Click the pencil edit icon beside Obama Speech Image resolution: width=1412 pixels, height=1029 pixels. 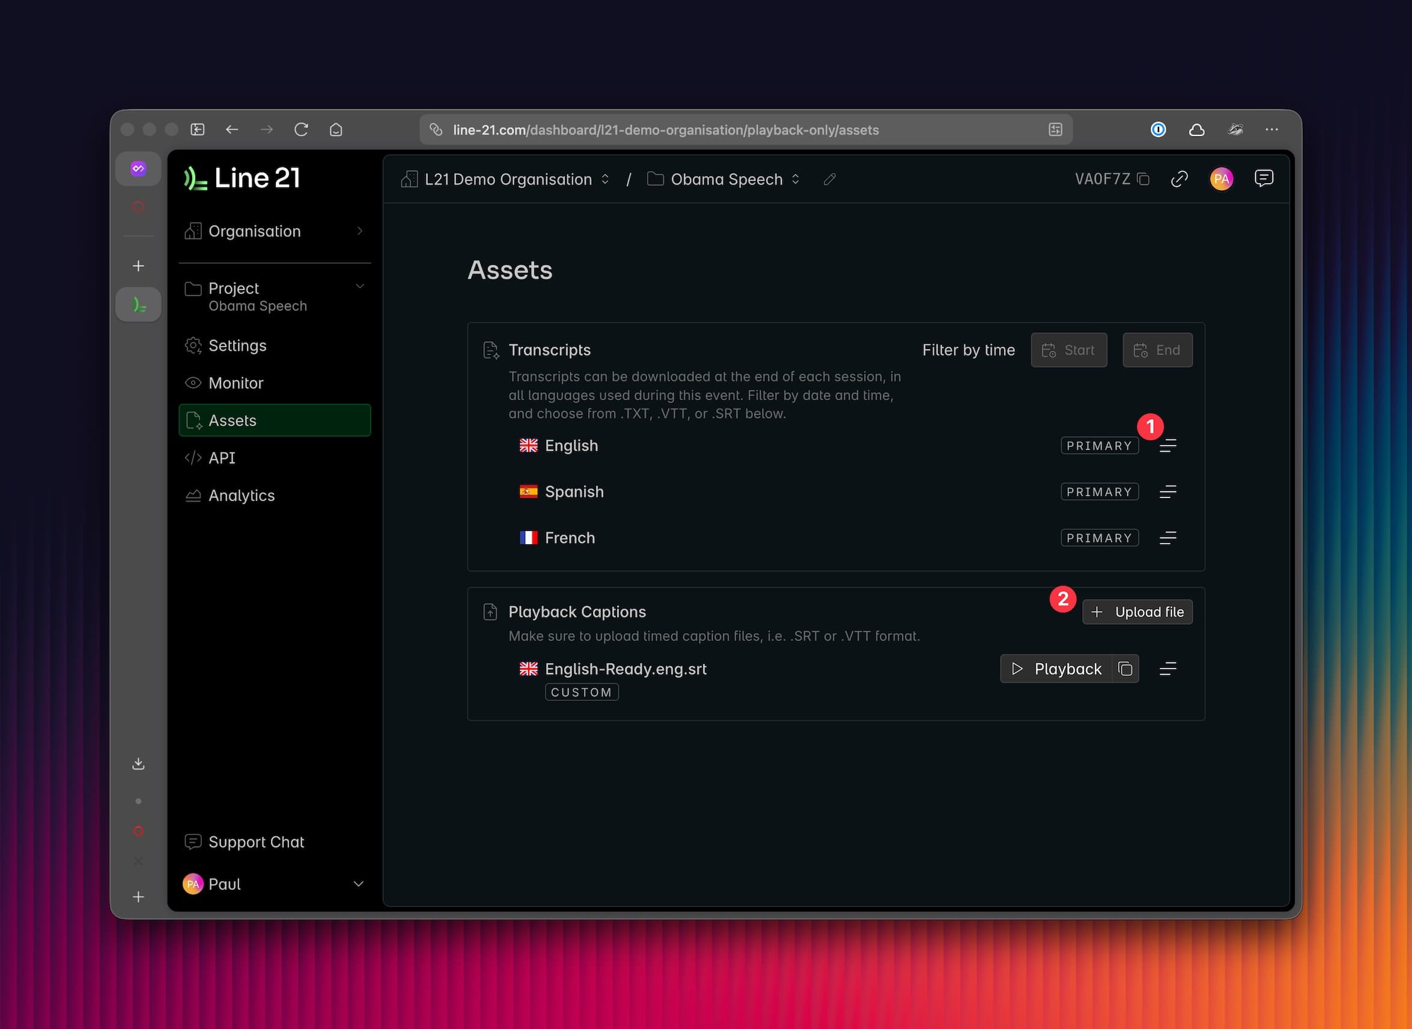point(829,180)
